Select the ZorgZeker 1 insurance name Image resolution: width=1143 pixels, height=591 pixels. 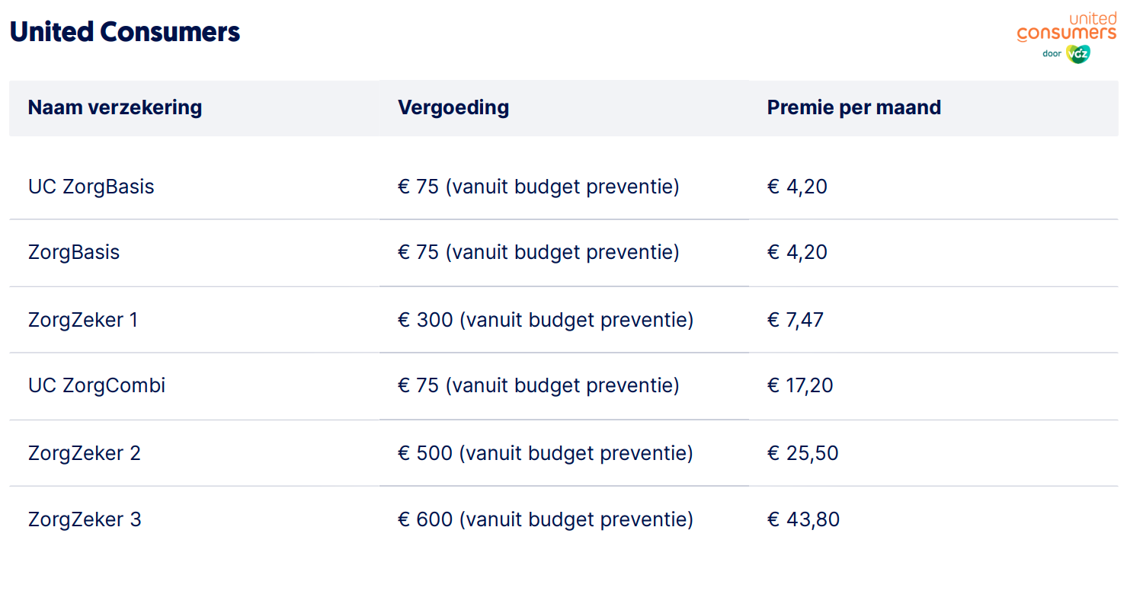point(83,319)
